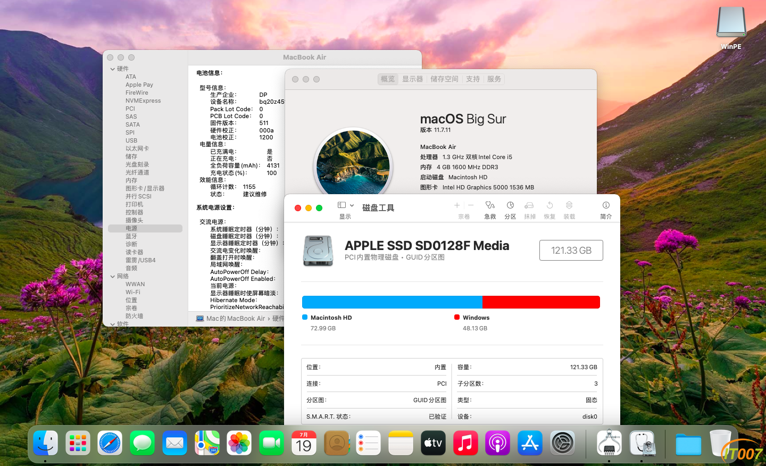Select Wi-Fi in the network list
766x466 pixels.
(x=133, y=292)
